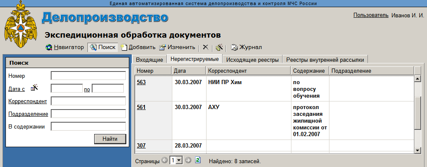Click the green refresh icon by pagination
The image size is (427, 167).
[198, 160]
